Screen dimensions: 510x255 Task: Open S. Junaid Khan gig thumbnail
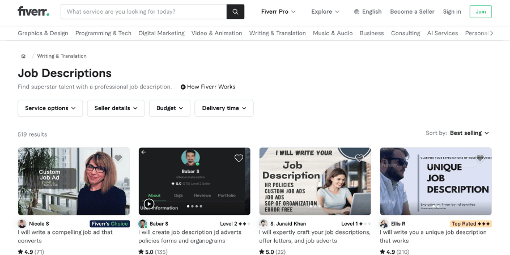click(x=315, y=181)
